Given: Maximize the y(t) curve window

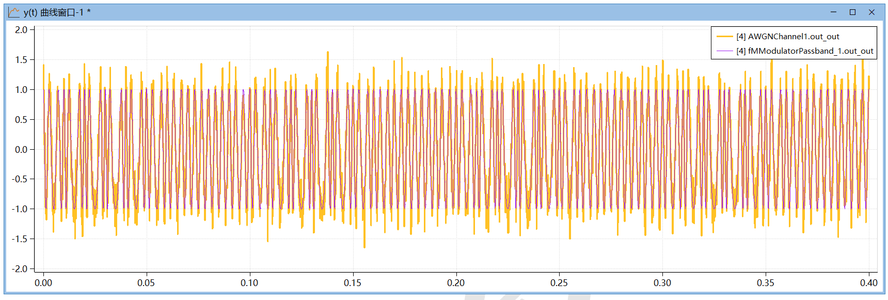Looking at the screenshot, I should pyautogui.click(x=852, y=12).
